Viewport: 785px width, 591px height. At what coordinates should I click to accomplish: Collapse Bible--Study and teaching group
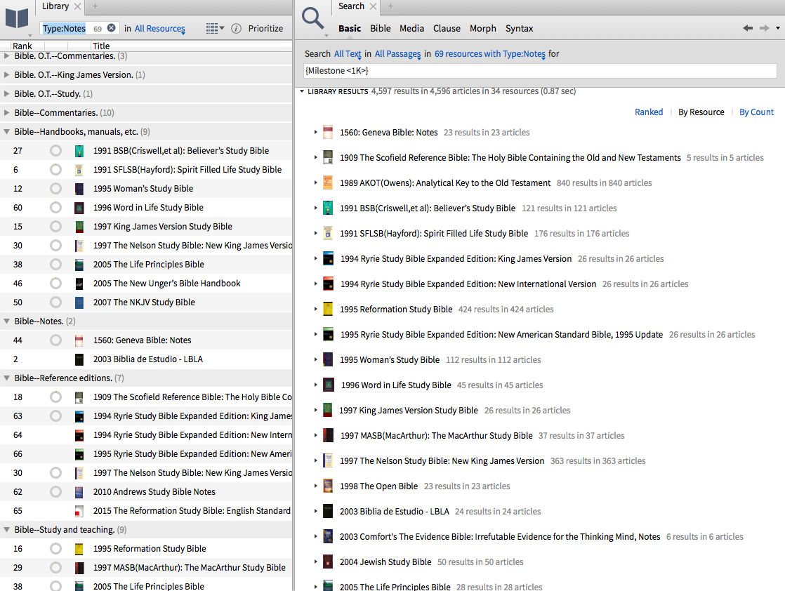[6, 529]
